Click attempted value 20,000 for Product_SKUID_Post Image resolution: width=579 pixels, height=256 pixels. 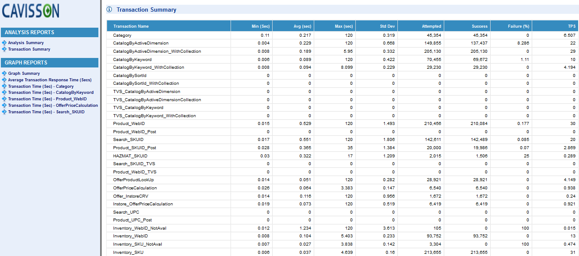(x=434, y=148)
